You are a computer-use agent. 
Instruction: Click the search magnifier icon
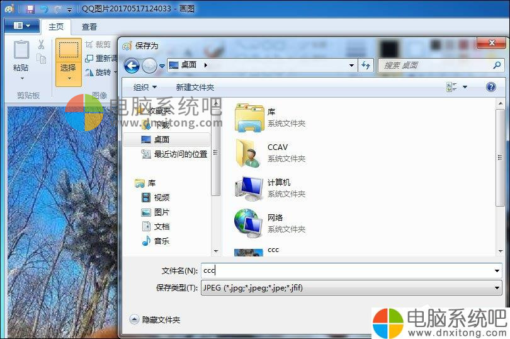[497, 65]
